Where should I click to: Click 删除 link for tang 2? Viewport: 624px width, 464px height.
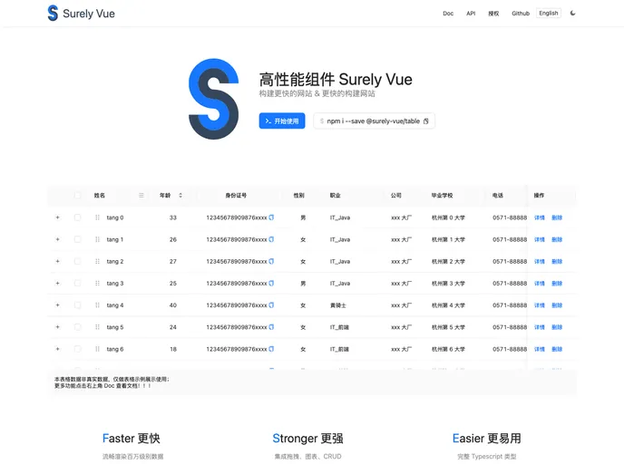pos(557,261)
